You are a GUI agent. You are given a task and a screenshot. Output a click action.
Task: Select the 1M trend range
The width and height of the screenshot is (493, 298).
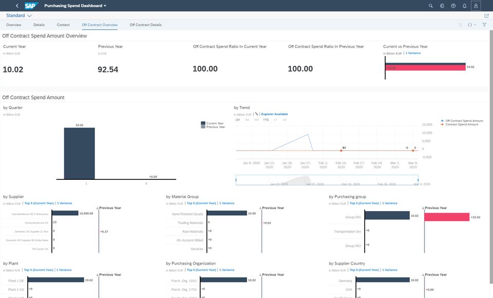pos(237,120)
